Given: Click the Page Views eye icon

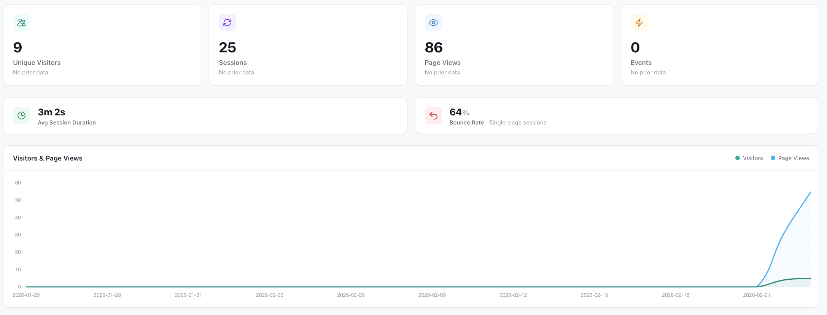Looking at the screenshot, I should pos(433,23).
